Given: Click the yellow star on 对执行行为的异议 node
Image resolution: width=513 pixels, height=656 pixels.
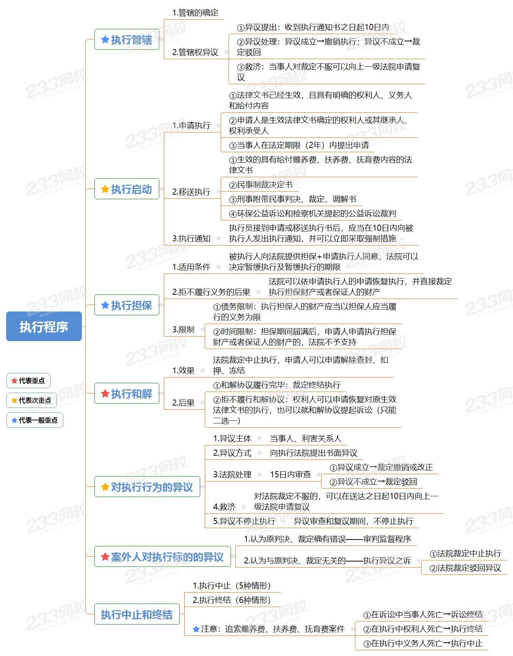Looking at the screenshot, I should [x=105, y=487].
